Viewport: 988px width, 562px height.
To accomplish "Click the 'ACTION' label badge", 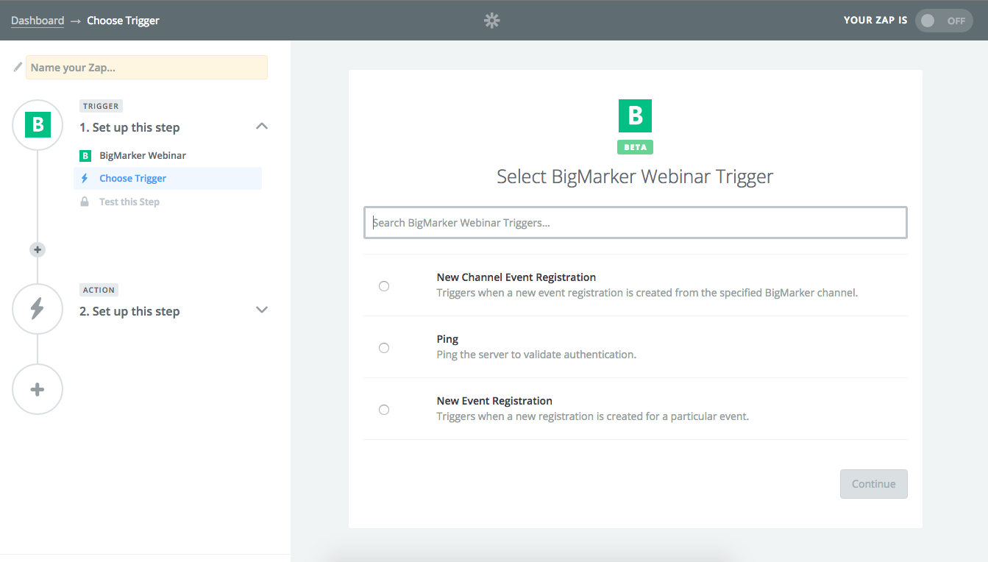I will pos(99,290).
